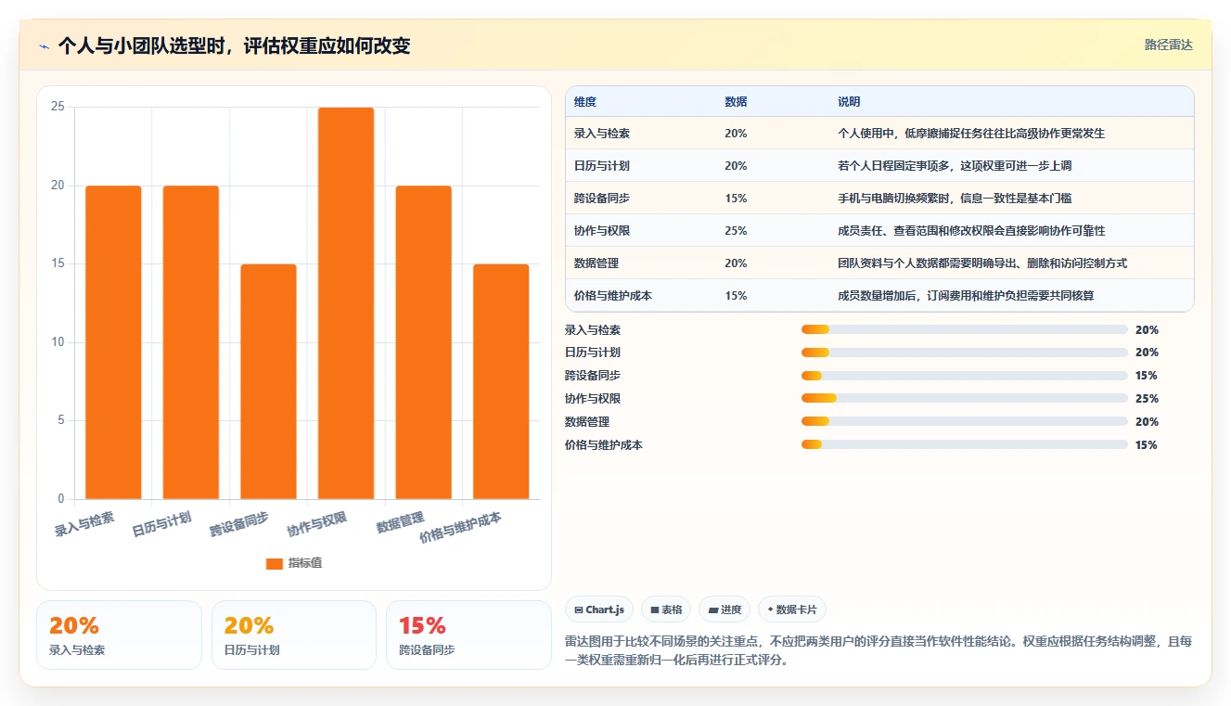This screenshot has width=1231, height=706.
Task: Click the 跨设备同步 progress bar
Action: (x=965, y=376)
